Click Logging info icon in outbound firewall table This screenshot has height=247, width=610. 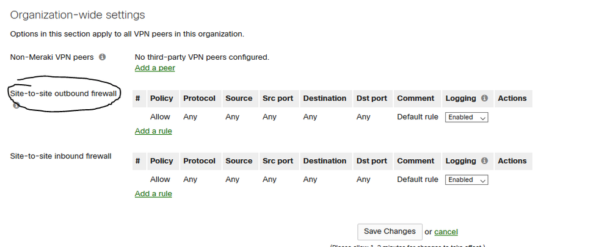point(484,98)
